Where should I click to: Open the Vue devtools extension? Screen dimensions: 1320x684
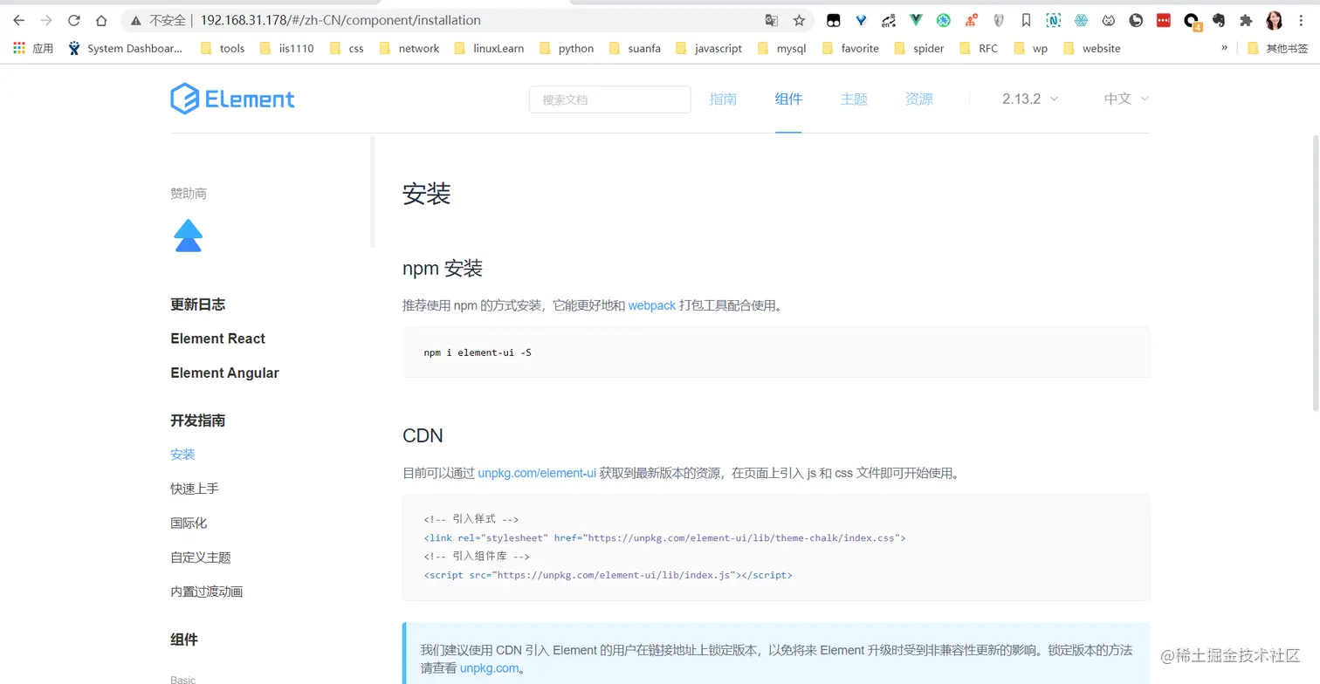click(x=916, y=20)
